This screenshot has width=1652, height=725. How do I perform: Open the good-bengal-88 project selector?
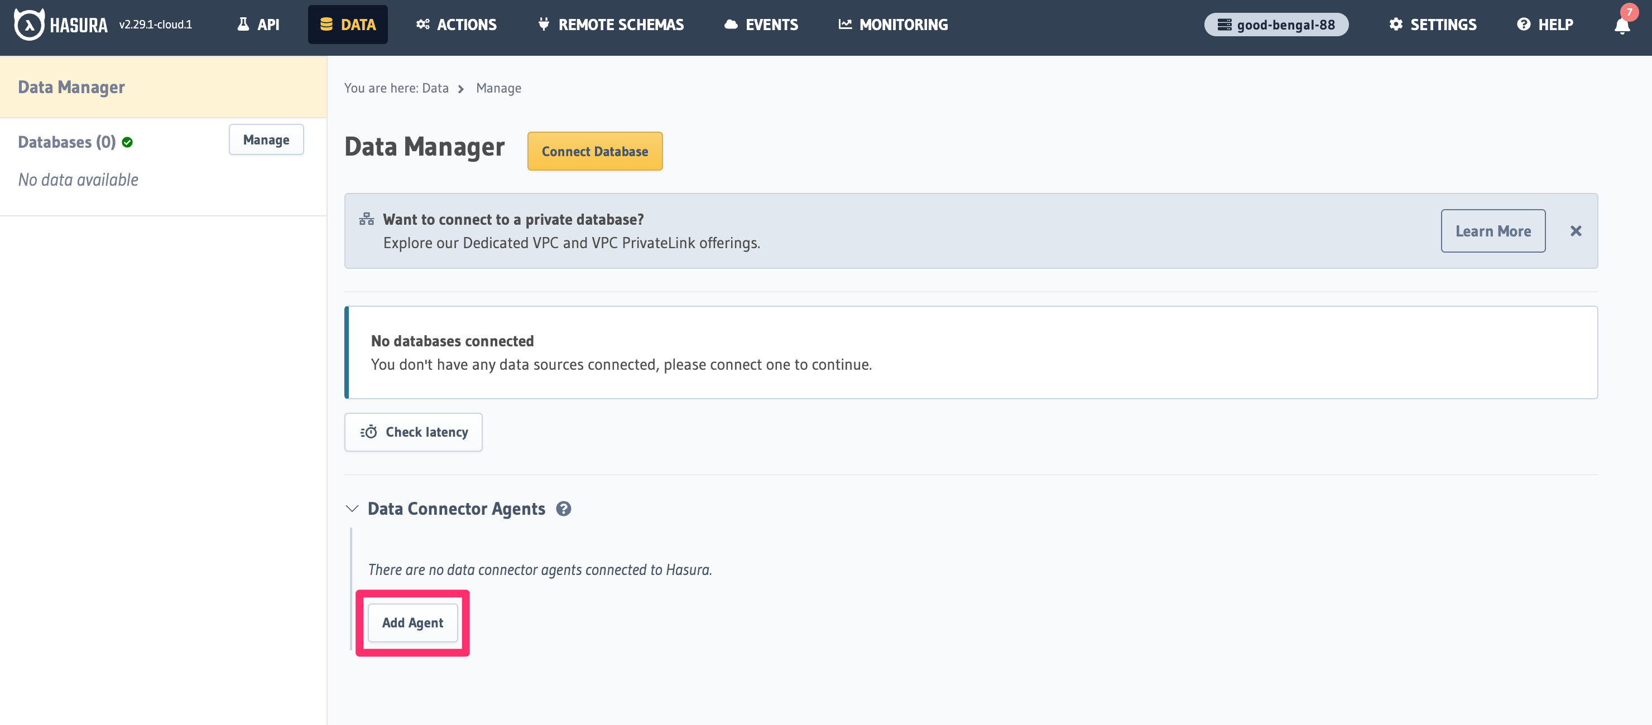(1276, 25)
